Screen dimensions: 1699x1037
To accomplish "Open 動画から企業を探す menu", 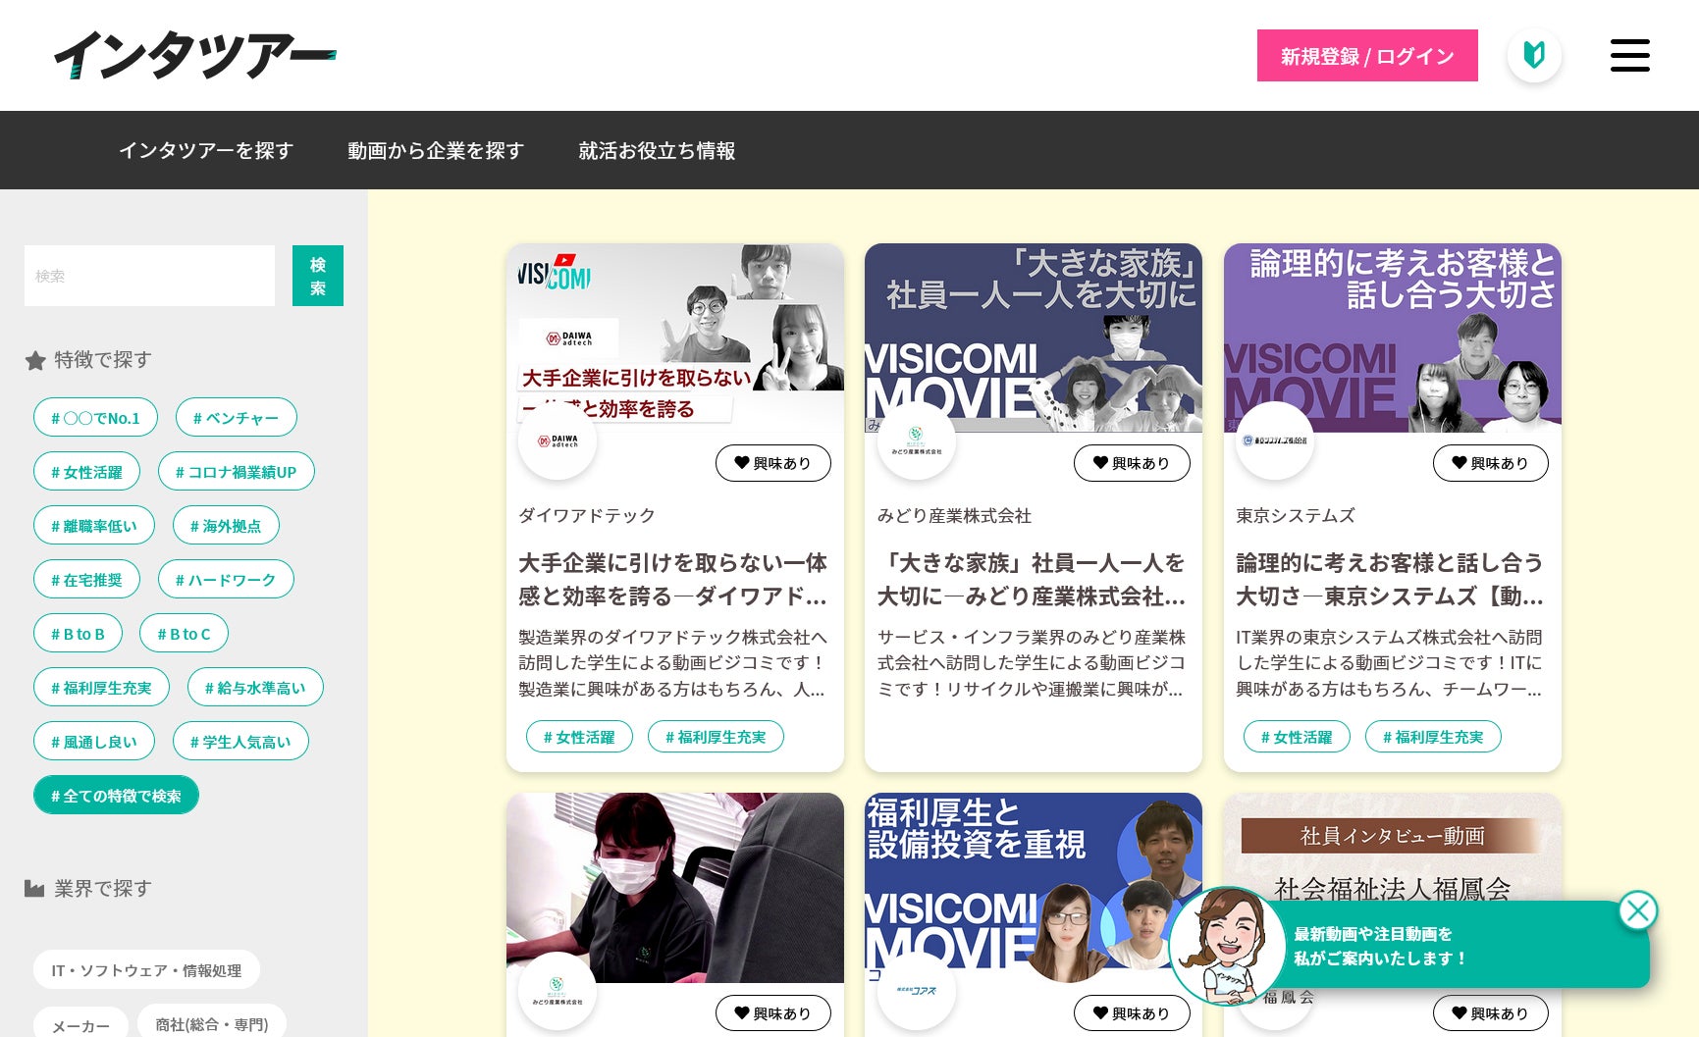I will (436, 150).
